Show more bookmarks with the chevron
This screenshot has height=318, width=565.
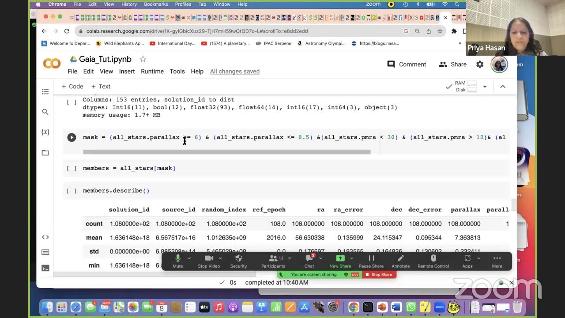(460, 43)
